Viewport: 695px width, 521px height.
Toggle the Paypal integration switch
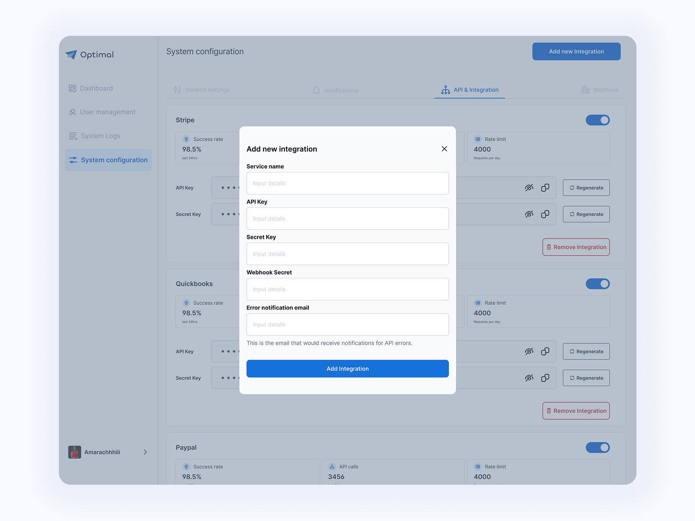tap(598, 448)
